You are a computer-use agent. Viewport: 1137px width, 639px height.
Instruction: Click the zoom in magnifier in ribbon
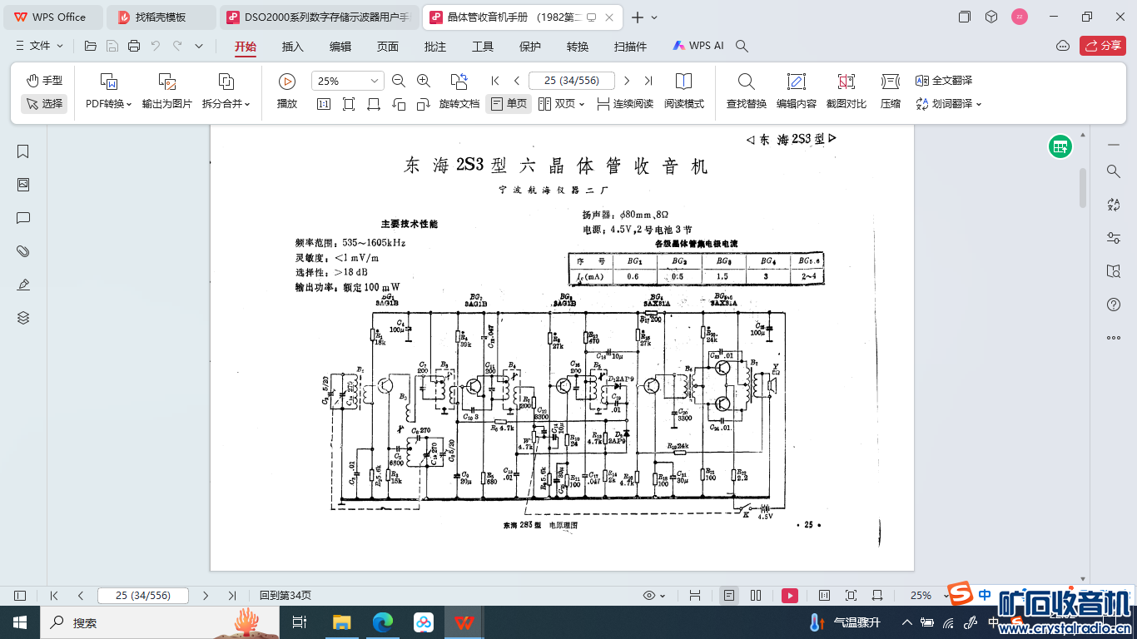coord(424,81)
